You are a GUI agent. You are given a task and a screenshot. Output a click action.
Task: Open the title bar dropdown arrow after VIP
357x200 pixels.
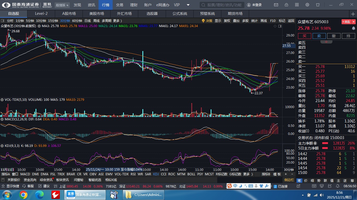pos(188,5)
